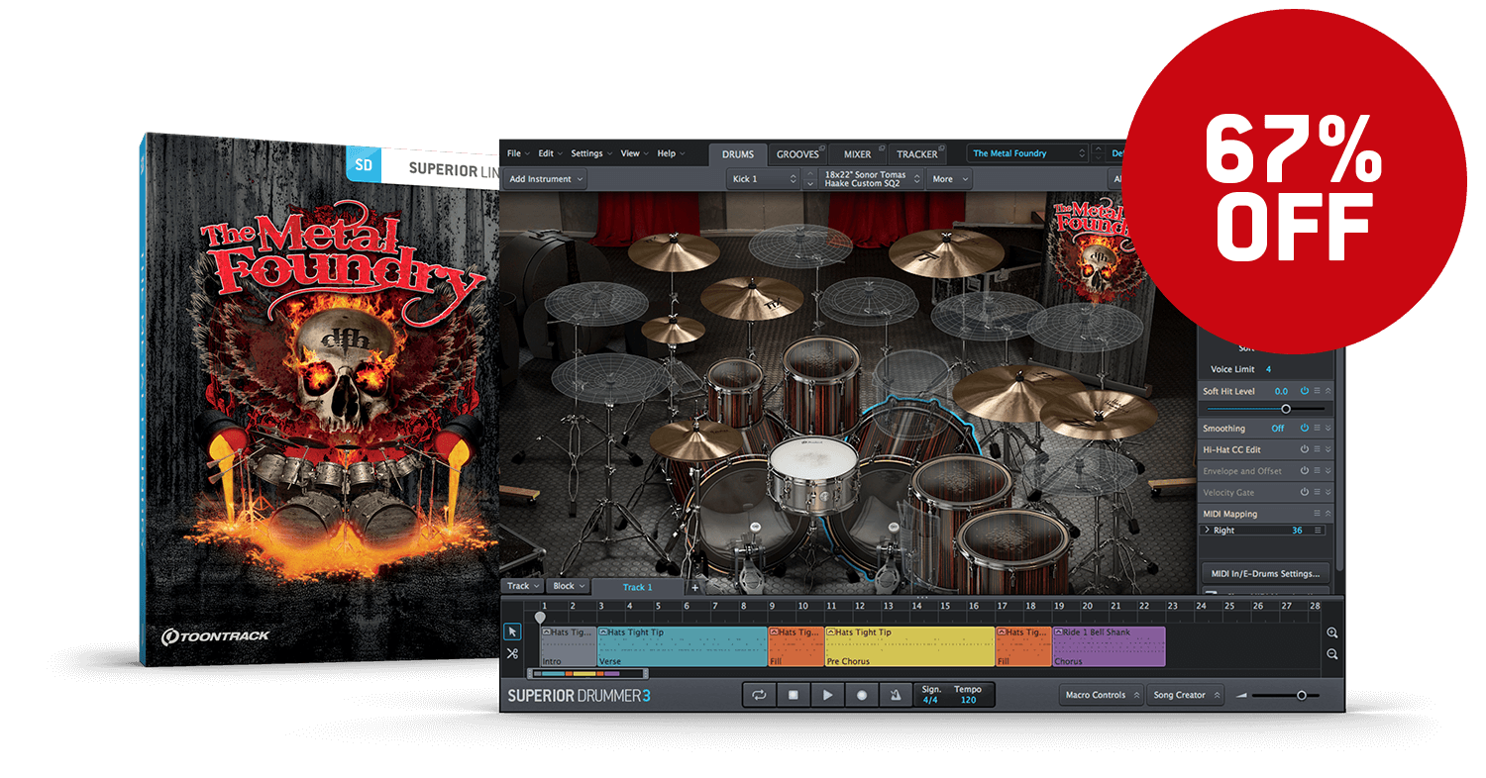Open Smoothing options menu icon

1317,428
